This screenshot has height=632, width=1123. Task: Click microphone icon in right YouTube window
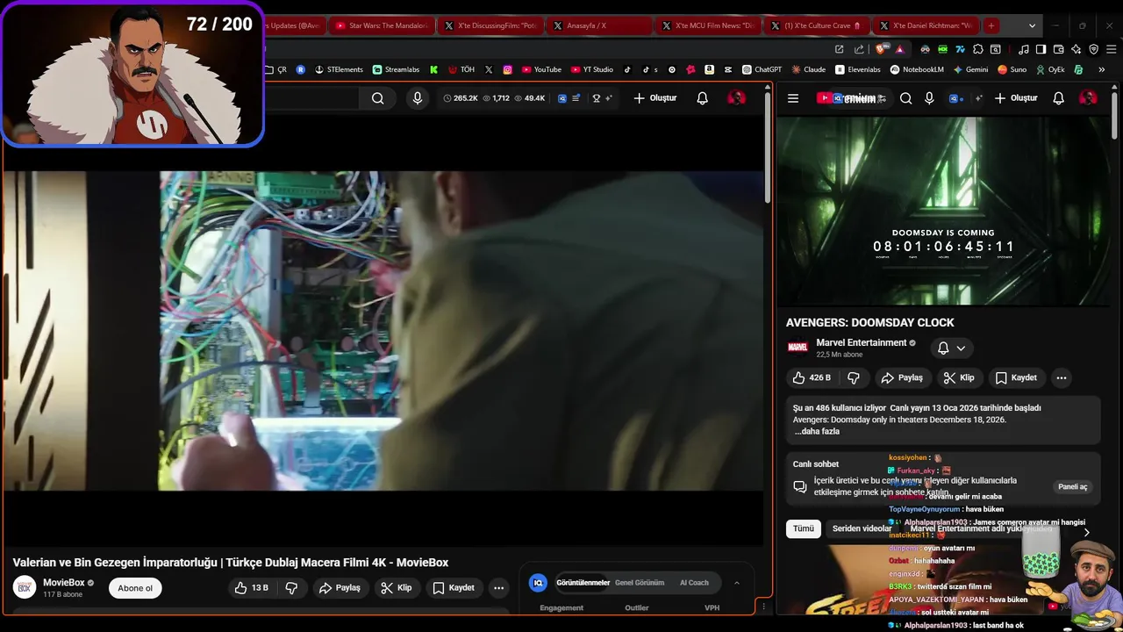(929, 98)
